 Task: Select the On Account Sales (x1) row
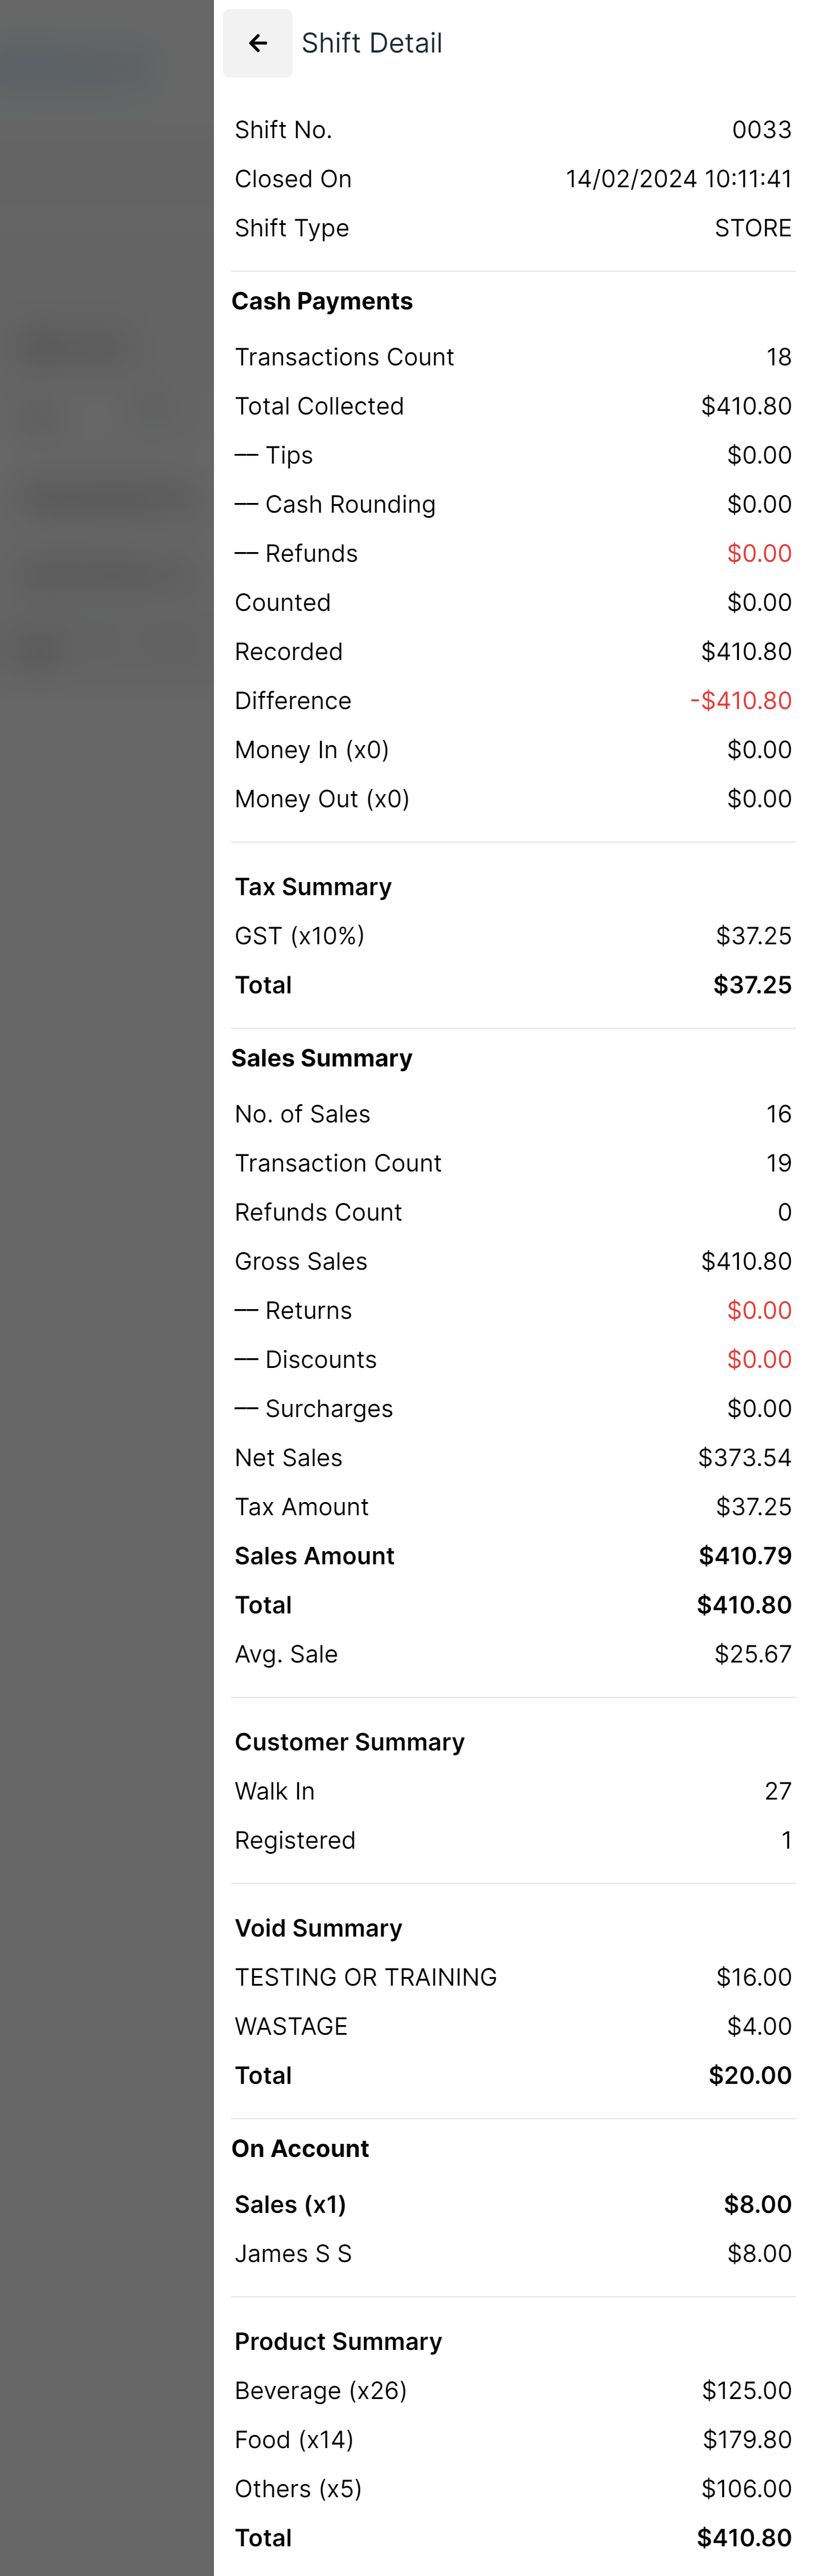tap(513, 2204)
